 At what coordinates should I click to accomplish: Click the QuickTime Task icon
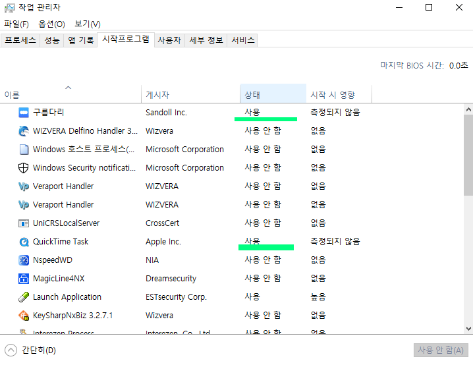tap(24, 242)
